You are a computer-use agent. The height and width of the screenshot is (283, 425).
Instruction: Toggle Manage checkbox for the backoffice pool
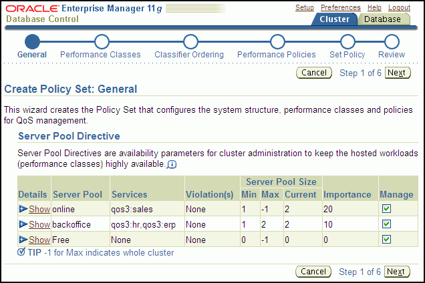(388, 224)
